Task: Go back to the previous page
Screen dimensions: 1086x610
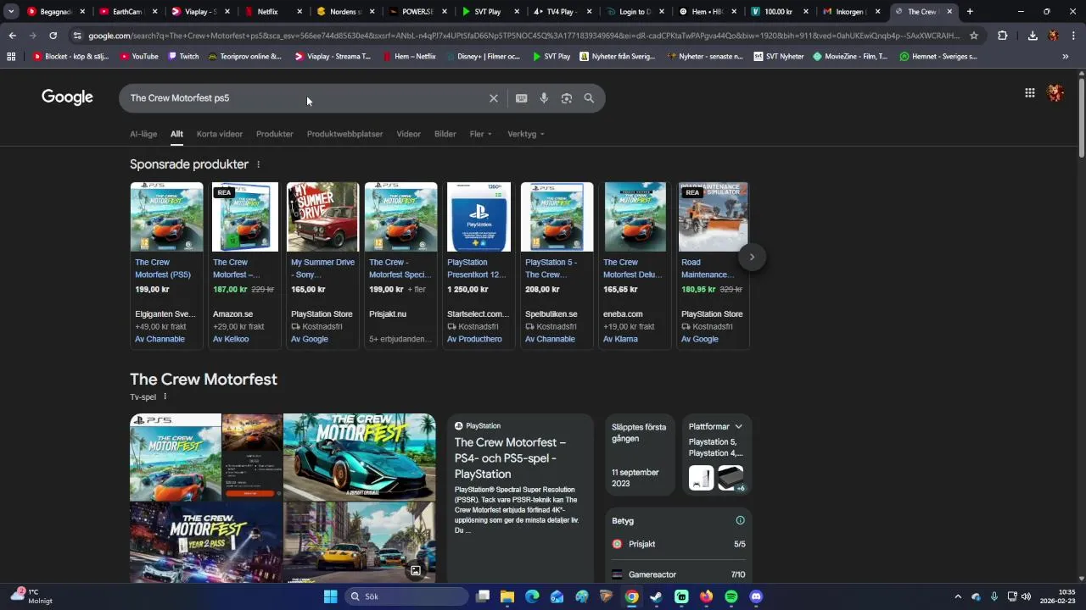Action: click(12, 36)
